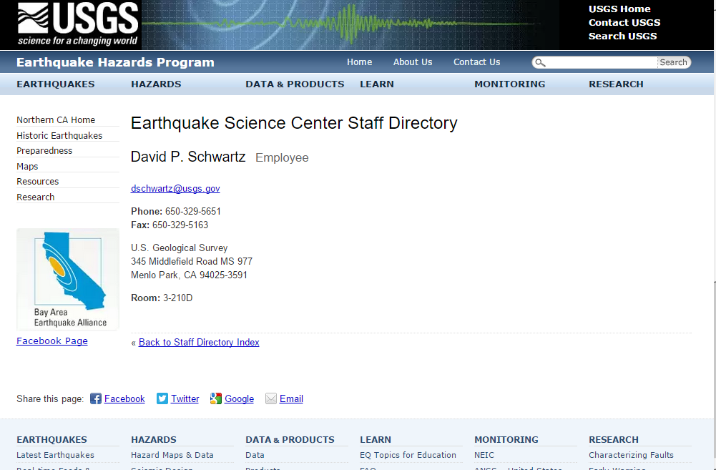The width and height of the screenshot is (716, 470).
Task: Click the Google share icon
Action: pos(215,398)
